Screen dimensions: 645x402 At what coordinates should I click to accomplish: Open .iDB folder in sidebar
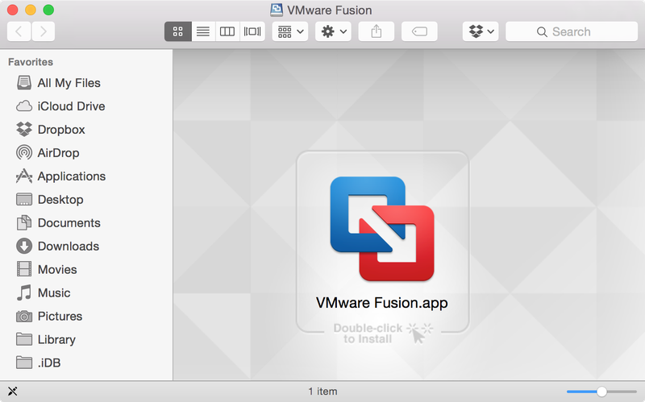coord(86,363)
